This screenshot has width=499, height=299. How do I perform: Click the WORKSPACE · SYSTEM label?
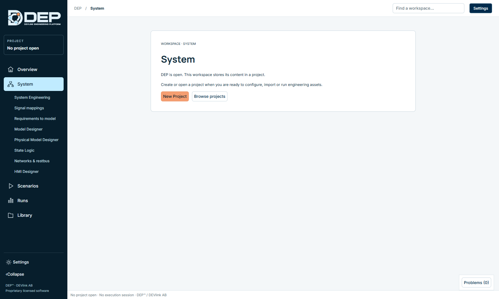pyautogui.click(x=178, y=44)
